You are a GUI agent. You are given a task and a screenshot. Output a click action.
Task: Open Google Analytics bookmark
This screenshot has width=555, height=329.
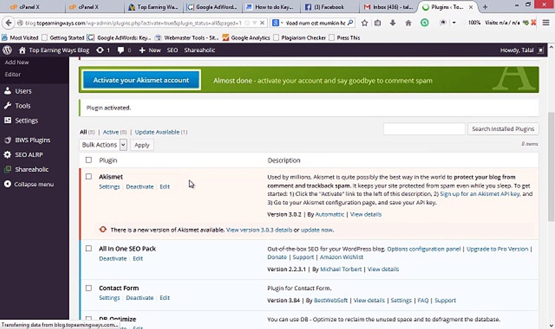point(246,38)
